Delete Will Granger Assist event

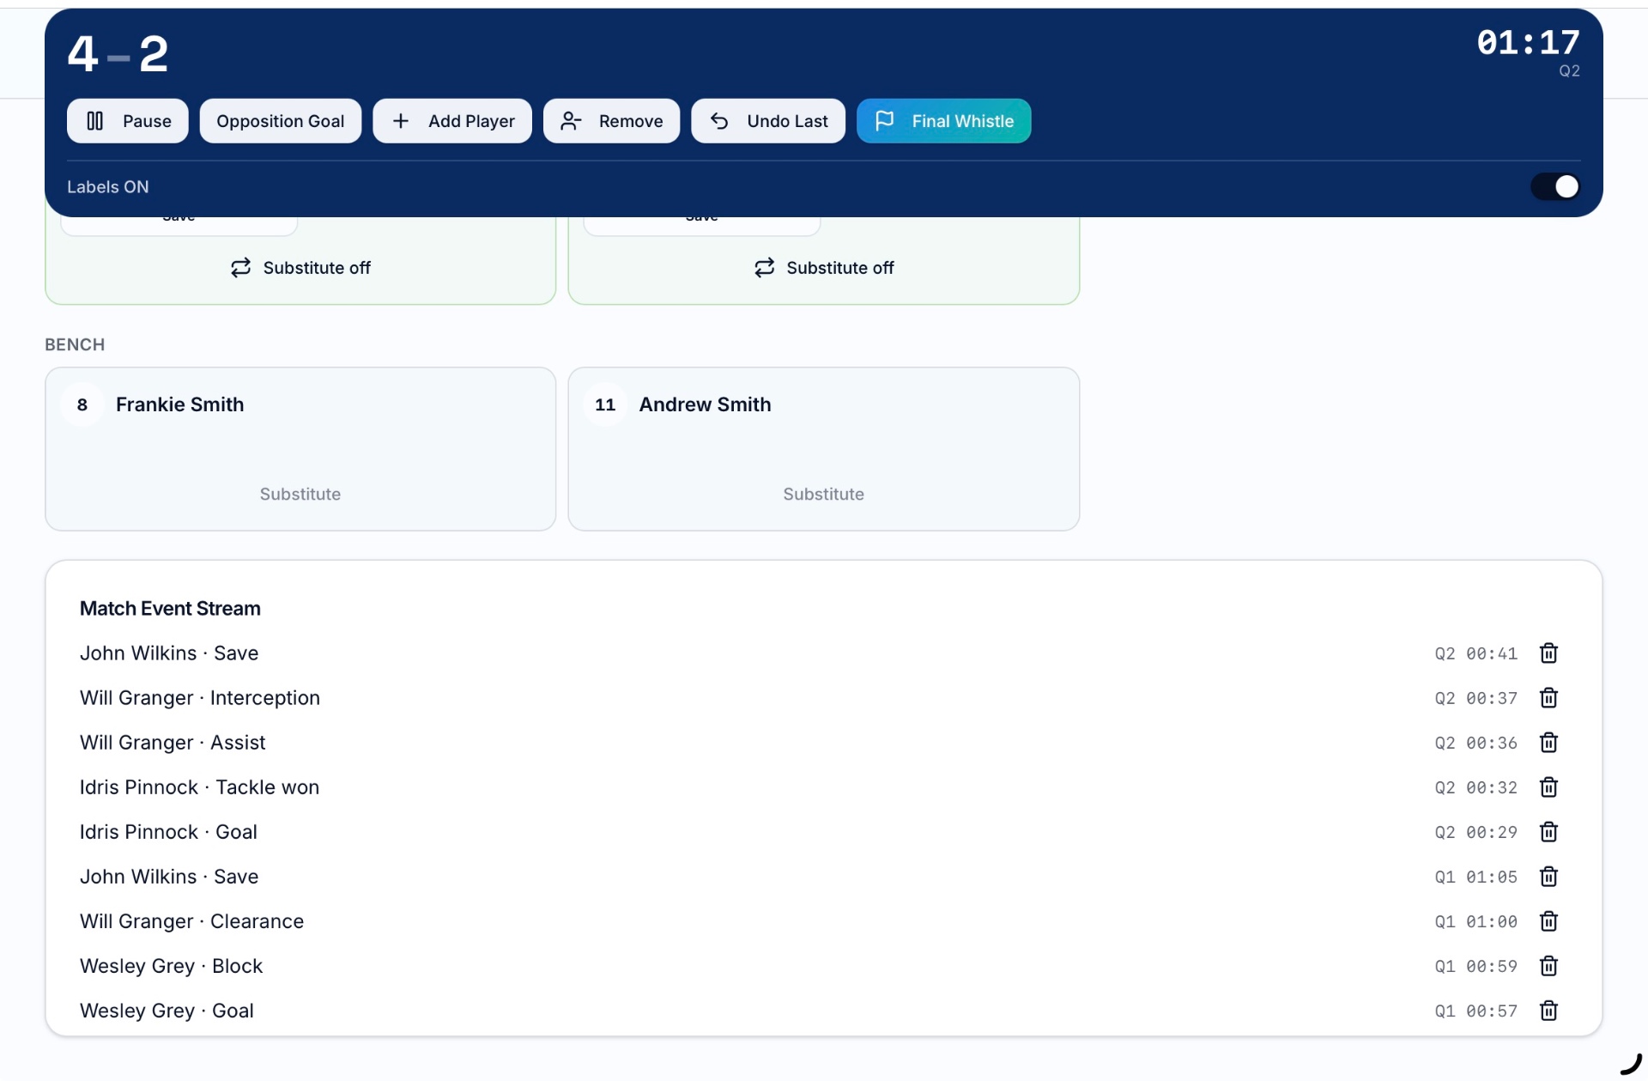click(1548, 743)
